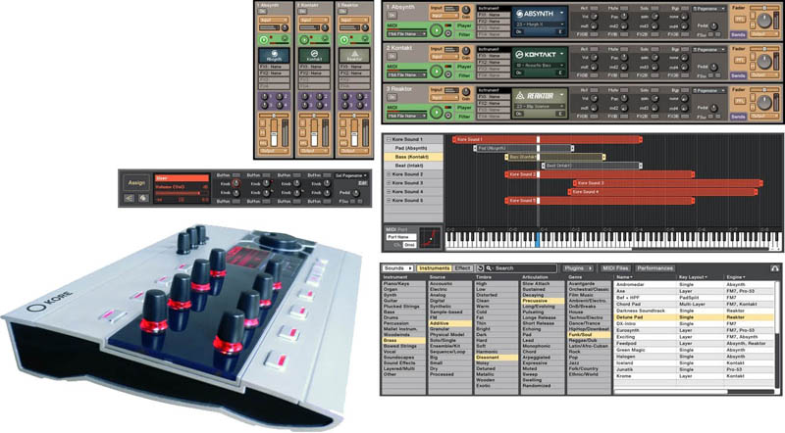
Task: Click the Kontakt thumbnail in the mixer strip
Action: tap(314, 55)
